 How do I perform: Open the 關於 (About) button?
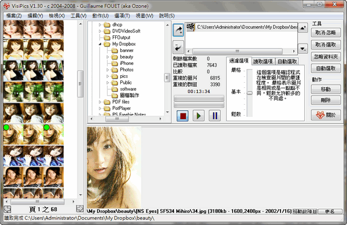pyautogui.click(x=326, y=115)
